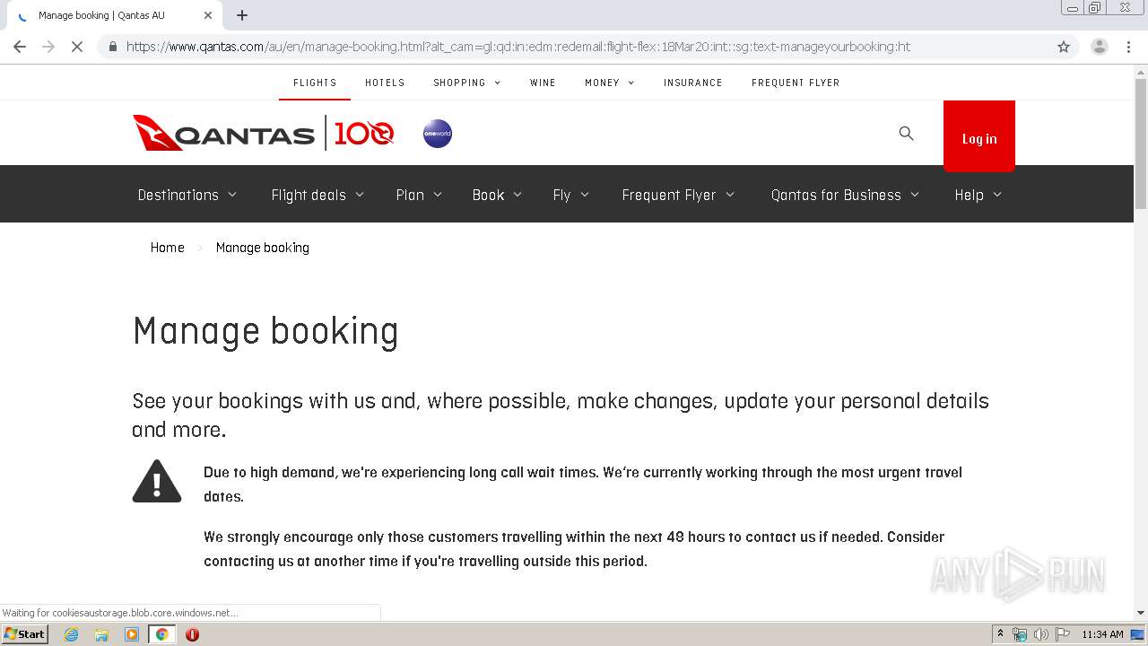The width and height of the screenshot is (1148, 646).
Task: Click the Qantas 100 centenary logo
Action: click(x=364, y=134)
